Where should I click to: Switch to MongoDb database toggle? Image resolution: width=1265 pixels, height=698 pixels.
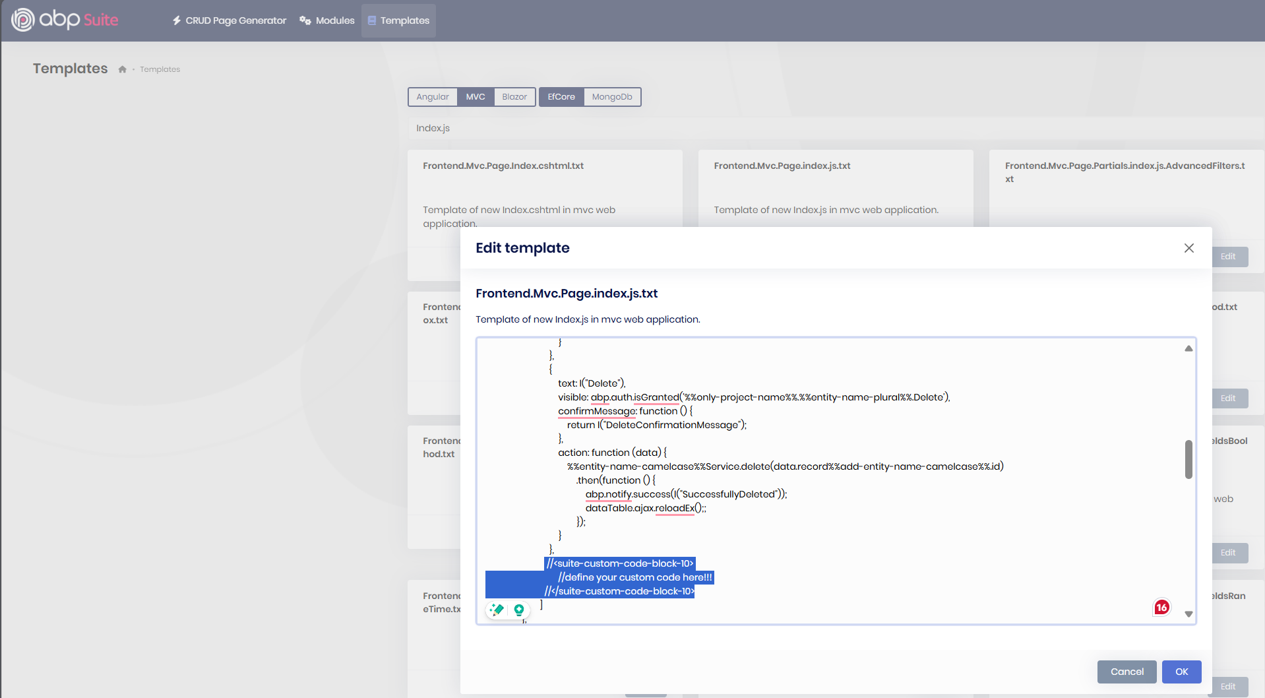(611, 97)
